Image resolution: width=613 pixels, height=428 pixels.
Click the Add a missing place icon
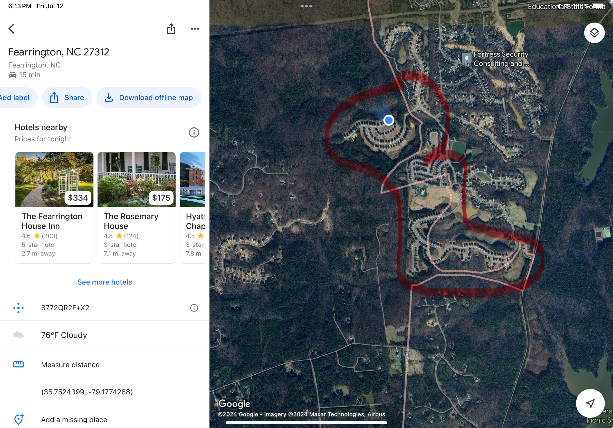19,419
